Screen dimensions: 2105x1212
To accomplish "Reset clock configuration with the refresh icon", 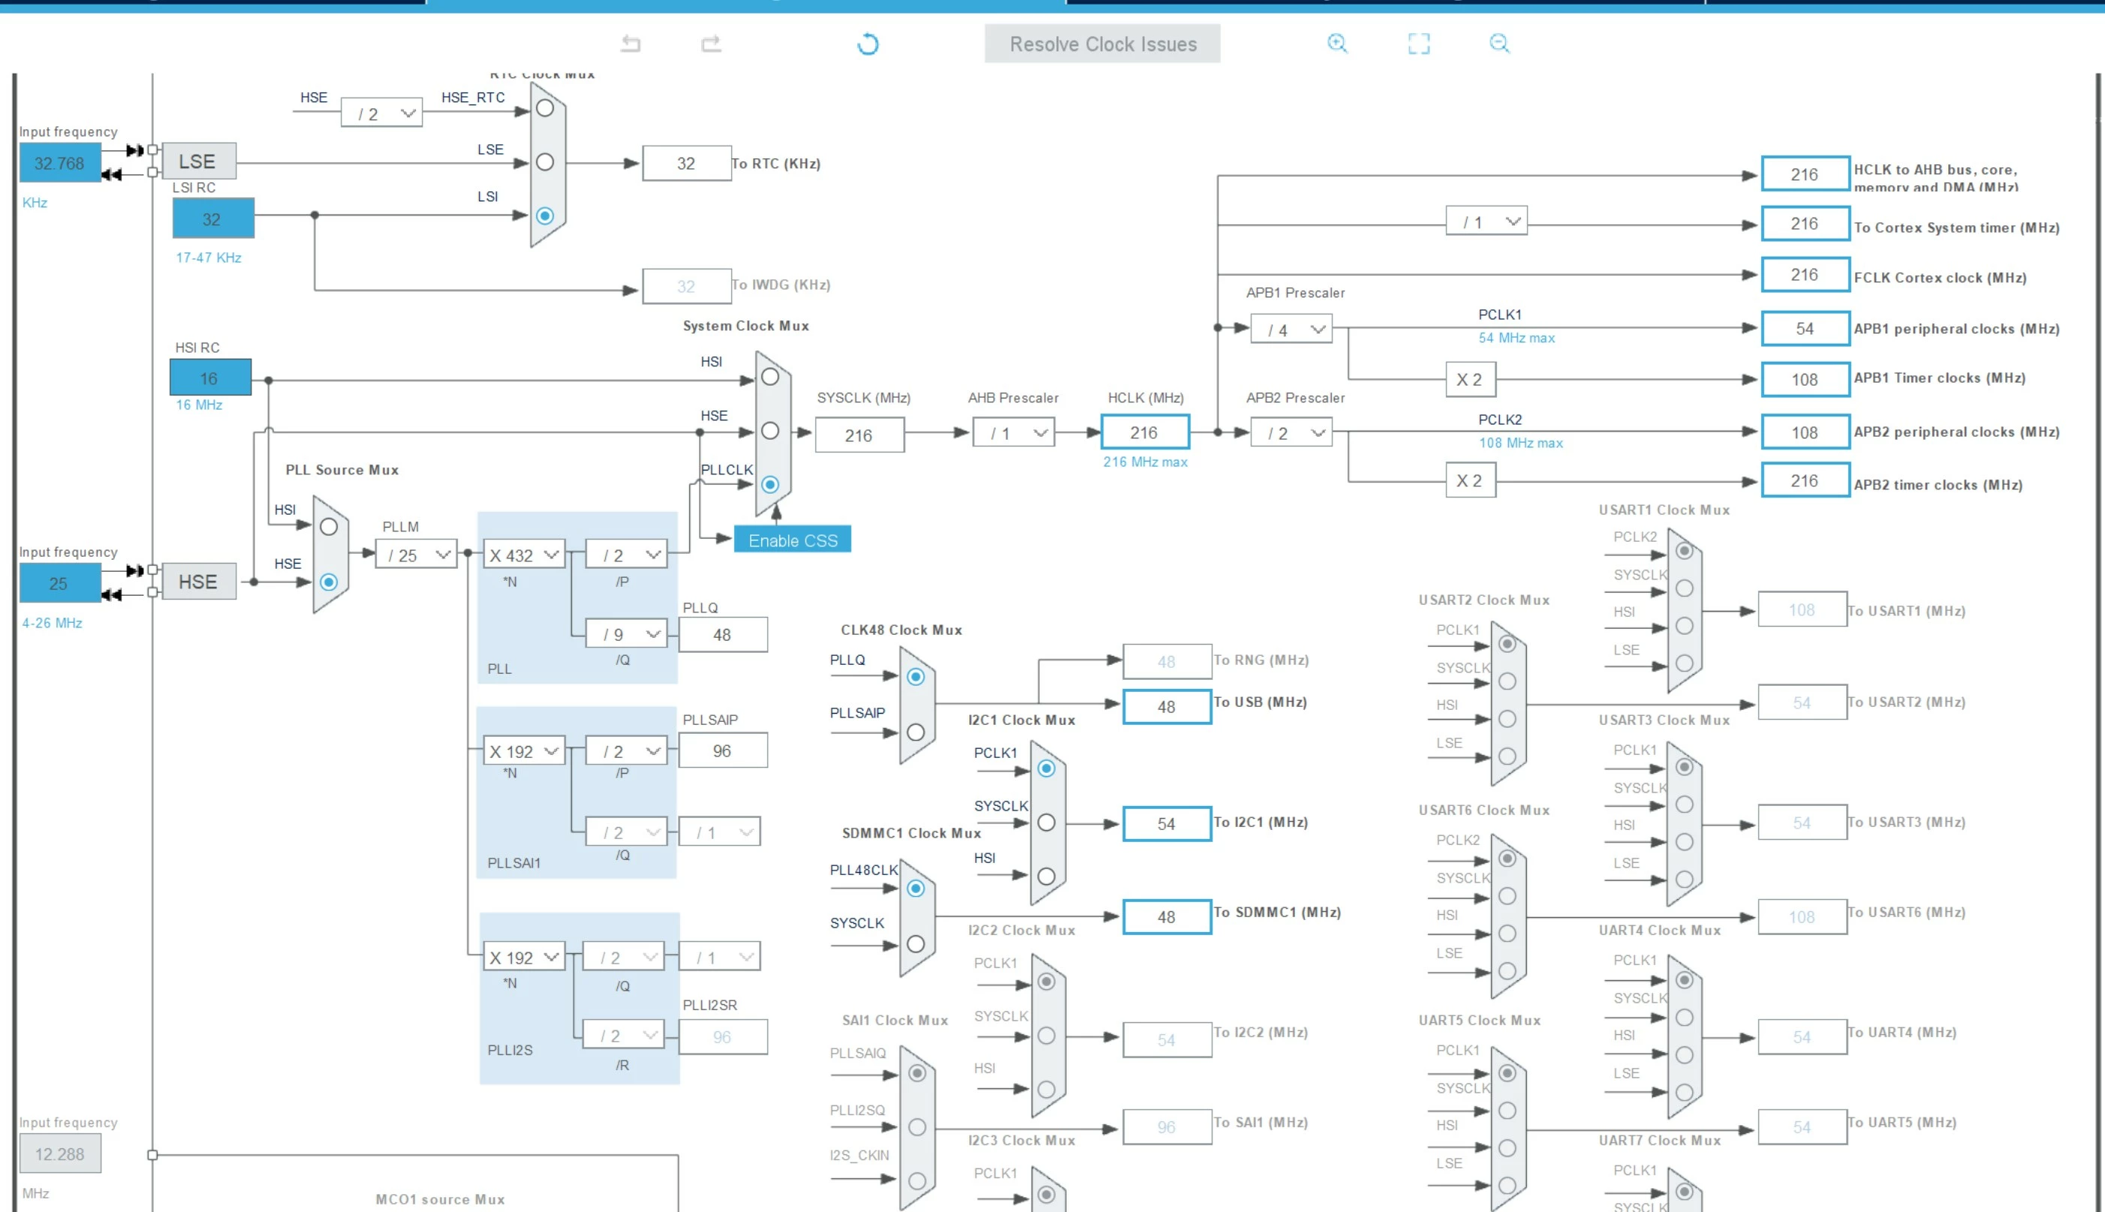I will (868, 44).
